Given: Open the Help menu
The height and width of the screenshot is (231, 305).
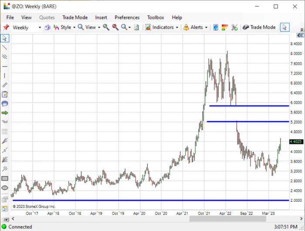Looking at the screenshot, I should [177, 17].
